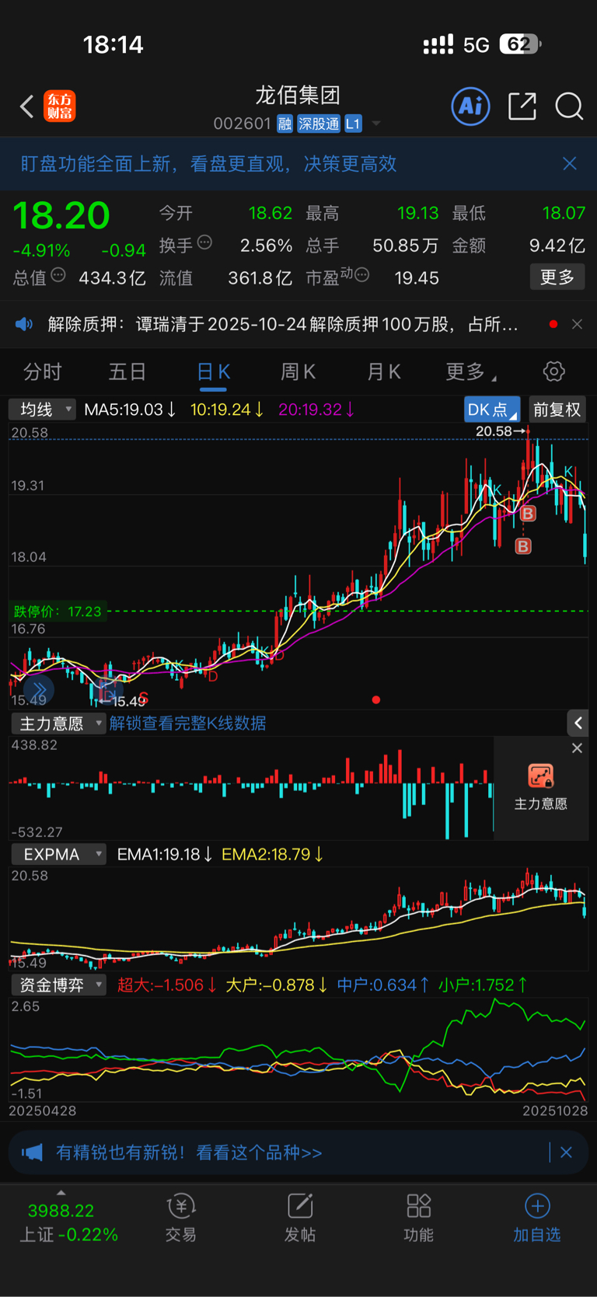Tap the upper red B marker on K-line
597x1297 pixels.
528,514
